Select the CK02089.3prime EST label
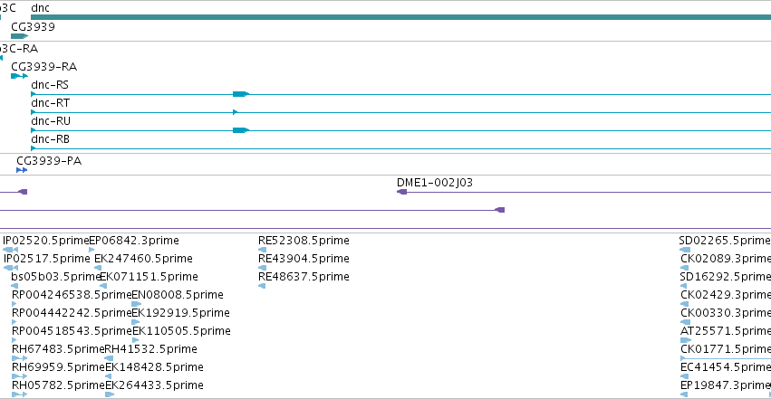The image size is (771, 399). (726, 259)
